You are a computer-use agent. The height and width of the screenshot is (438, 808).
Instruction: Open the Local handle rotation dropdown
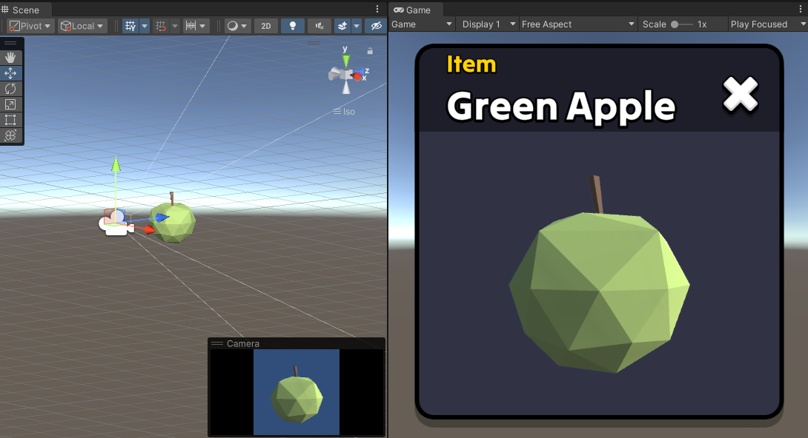point(82,26)
